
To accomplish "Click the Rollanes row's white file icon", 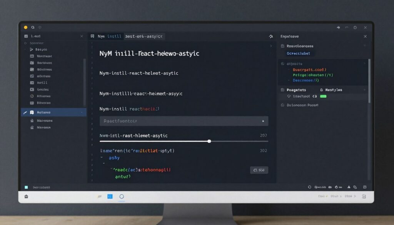I will [x=32, y=112].
